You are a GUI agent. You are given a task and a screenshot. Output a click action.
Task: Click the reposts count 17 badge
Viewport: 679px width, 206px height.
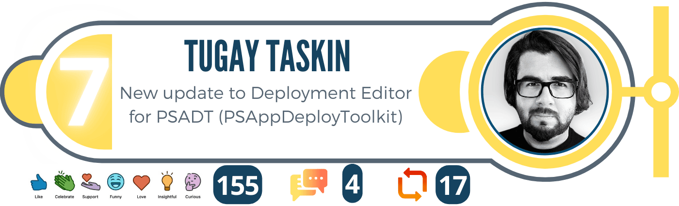453,184
